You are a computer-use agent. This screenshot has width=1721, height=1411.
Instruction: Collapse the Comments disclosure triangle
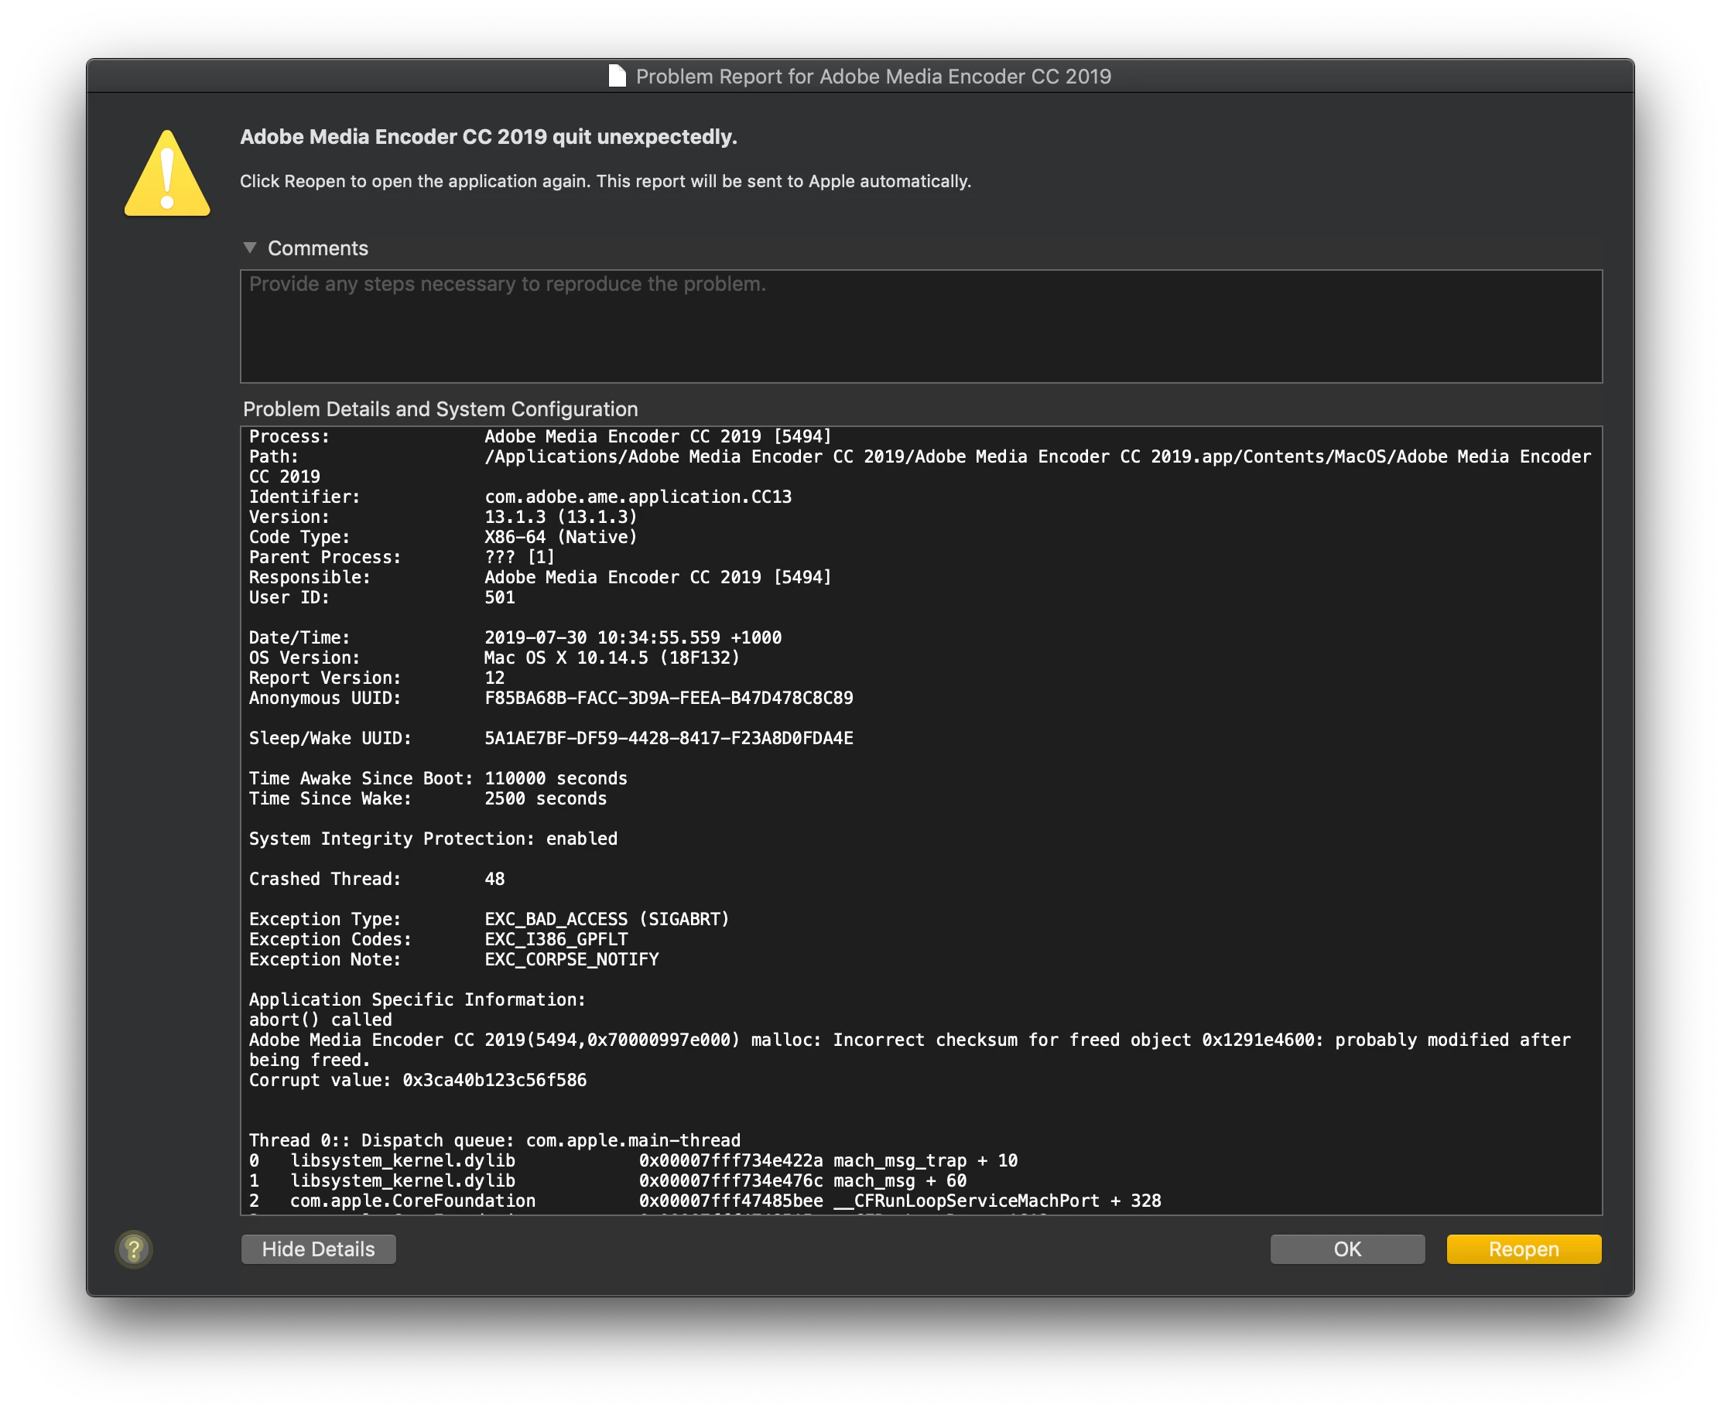[x=250, y=248]
